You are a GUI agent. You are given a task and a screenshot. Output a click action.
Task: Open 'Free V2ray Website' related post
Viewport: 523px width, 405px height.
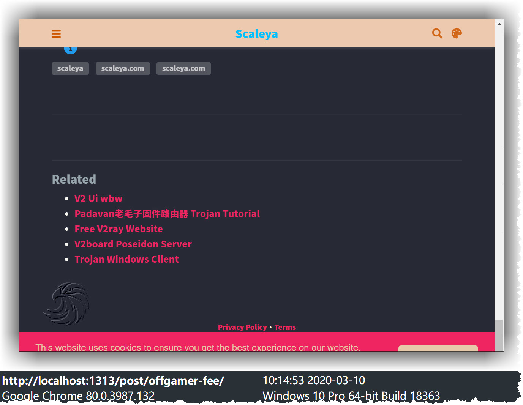[x=119, y=229]
